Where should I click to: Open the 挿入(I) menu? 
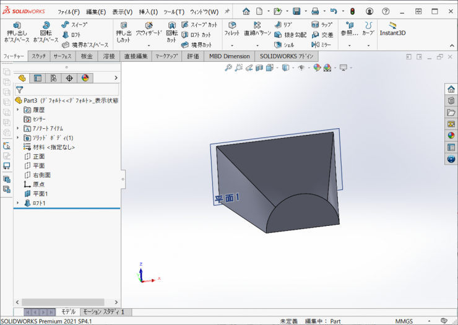click(148, 12)
